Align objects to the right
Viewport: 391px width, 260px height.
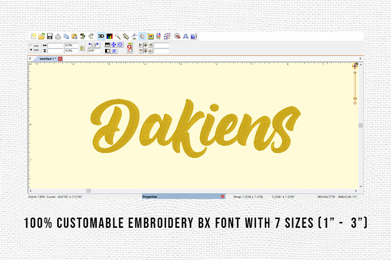point(150,45)
